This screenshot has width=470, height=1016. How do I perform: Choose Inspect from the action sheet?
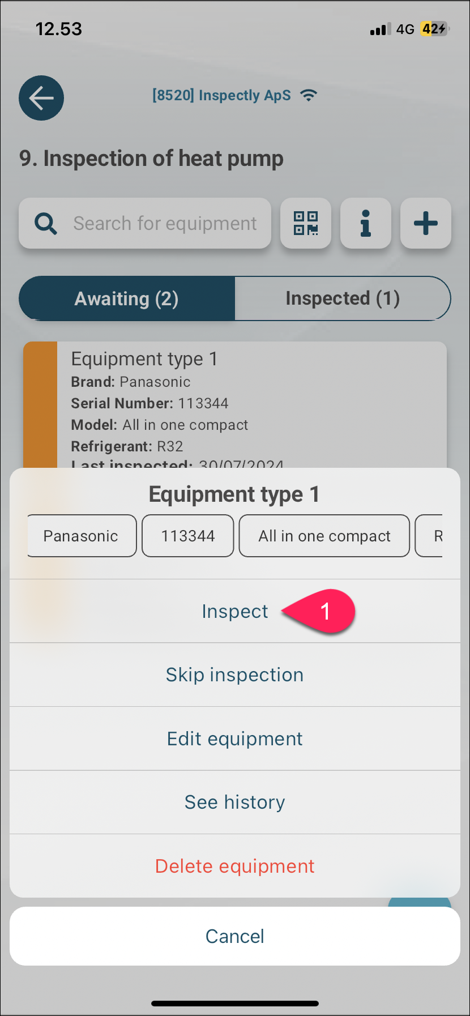pyautogui.click(x=235, y=611)
